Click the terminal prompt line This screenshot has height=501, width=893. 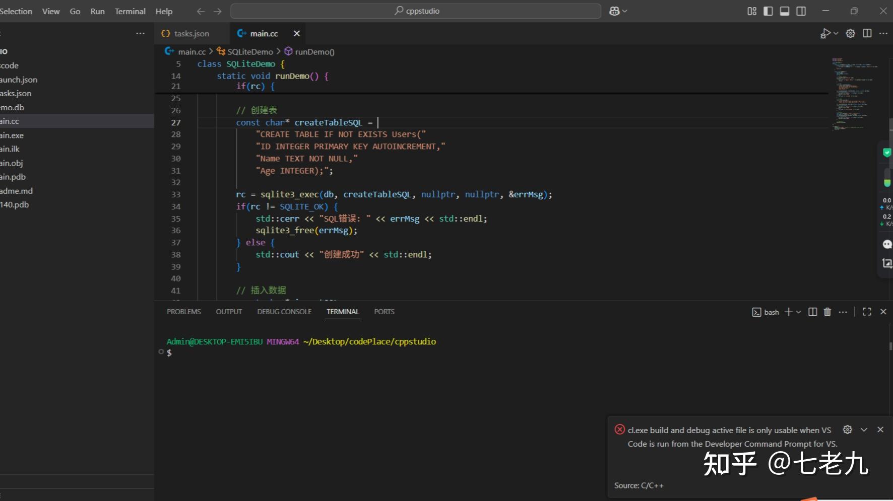pyautogui.click(x=169, y=352)
